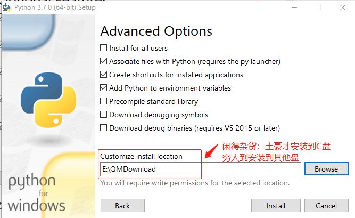
Task: Open Browse to choose install folder
Action: click(326, 169)
